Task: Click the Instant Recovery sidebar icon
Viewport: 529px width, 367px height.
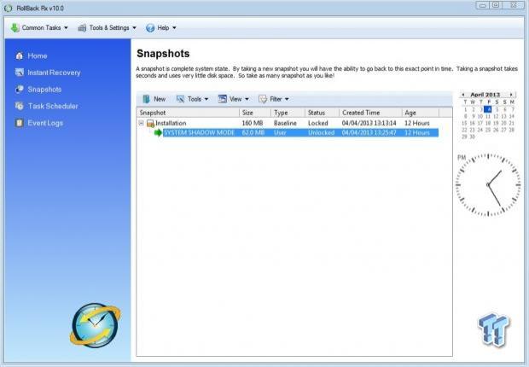Action: 20,73
